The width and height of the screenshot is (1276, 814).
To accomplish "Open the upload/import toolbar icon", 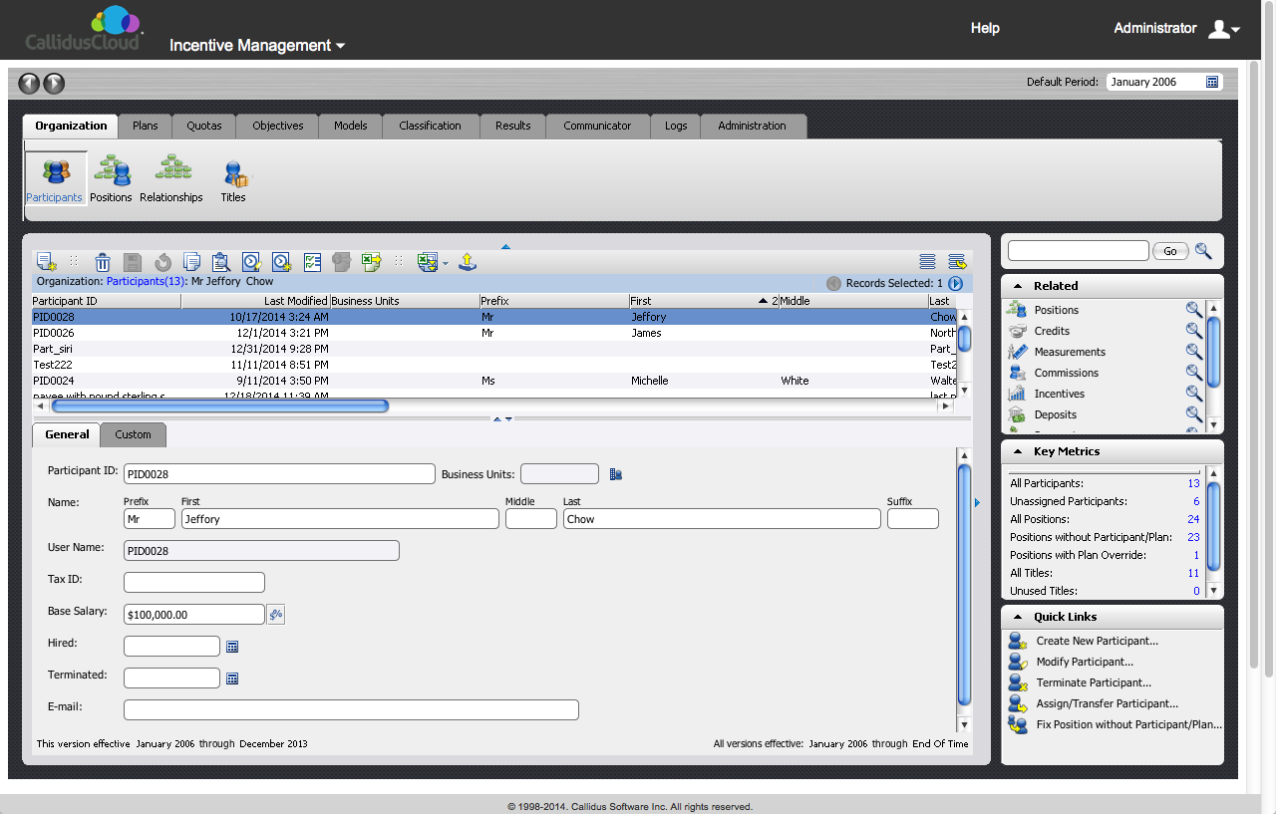I will (x=469, y=262).
